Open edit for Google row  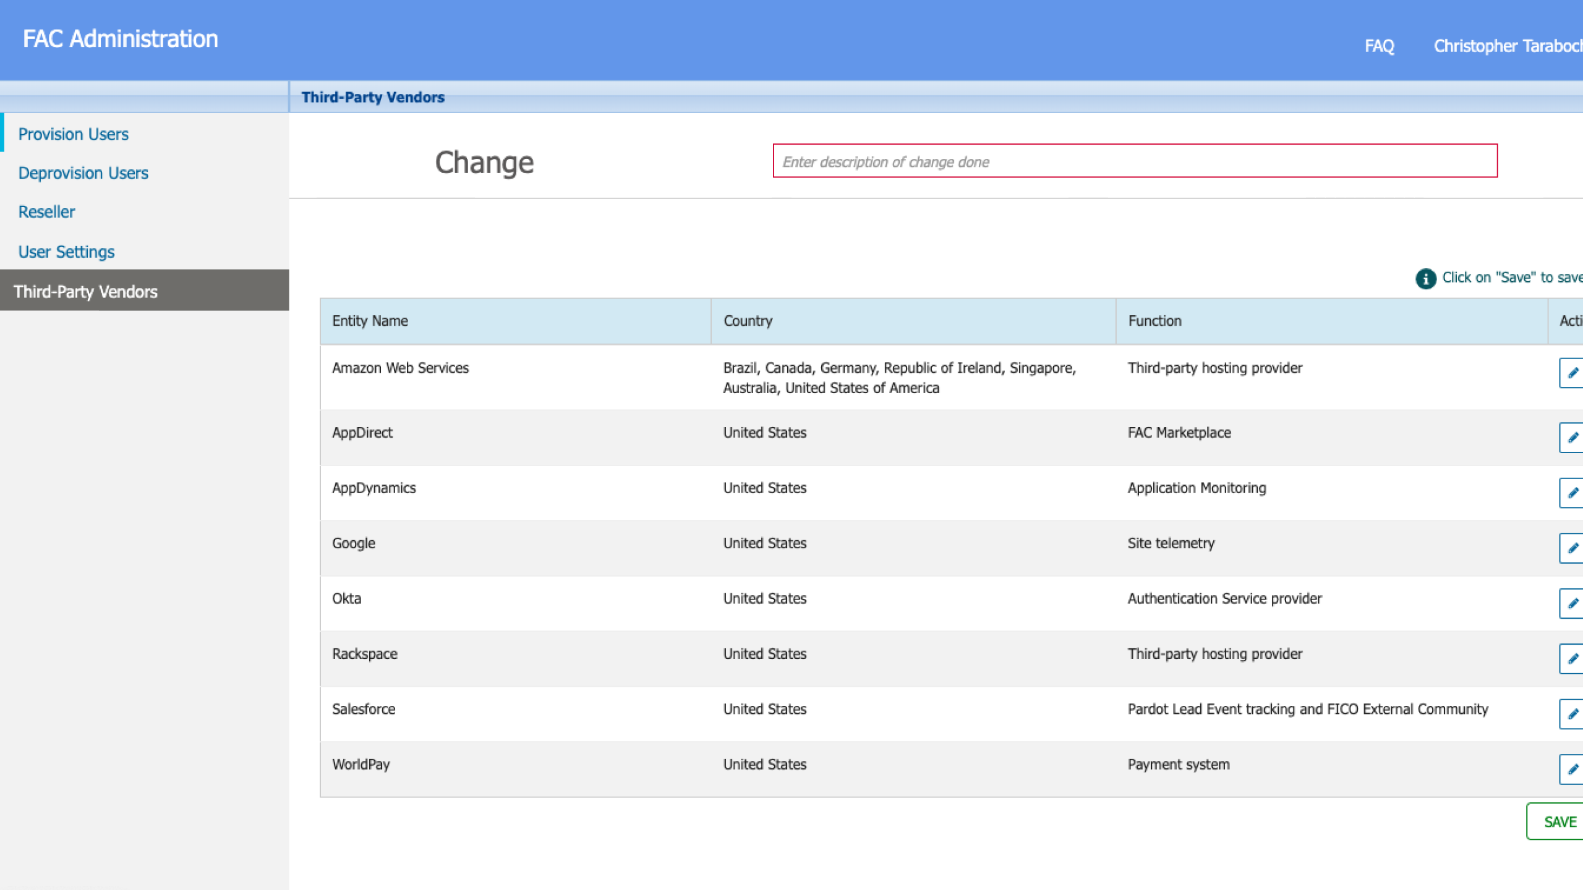pos(1572,548)
